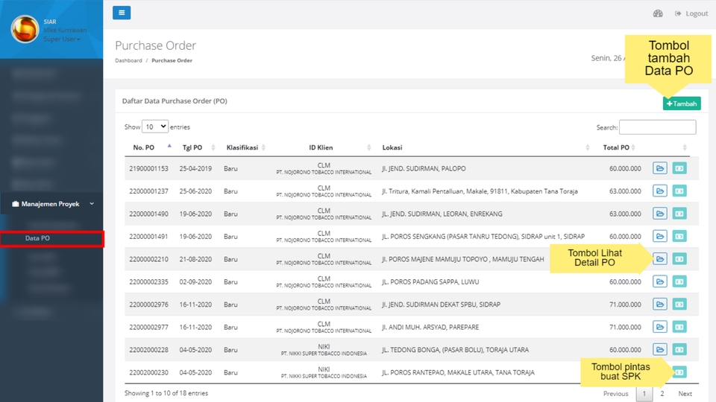
Task: Create SPK shortcut for PO 22000002976
Action: point(679,304)
